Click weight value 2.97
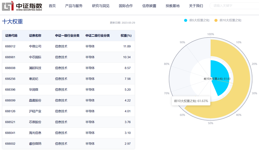The width and height of the screenshot is (259, 151). click(128, 144)
